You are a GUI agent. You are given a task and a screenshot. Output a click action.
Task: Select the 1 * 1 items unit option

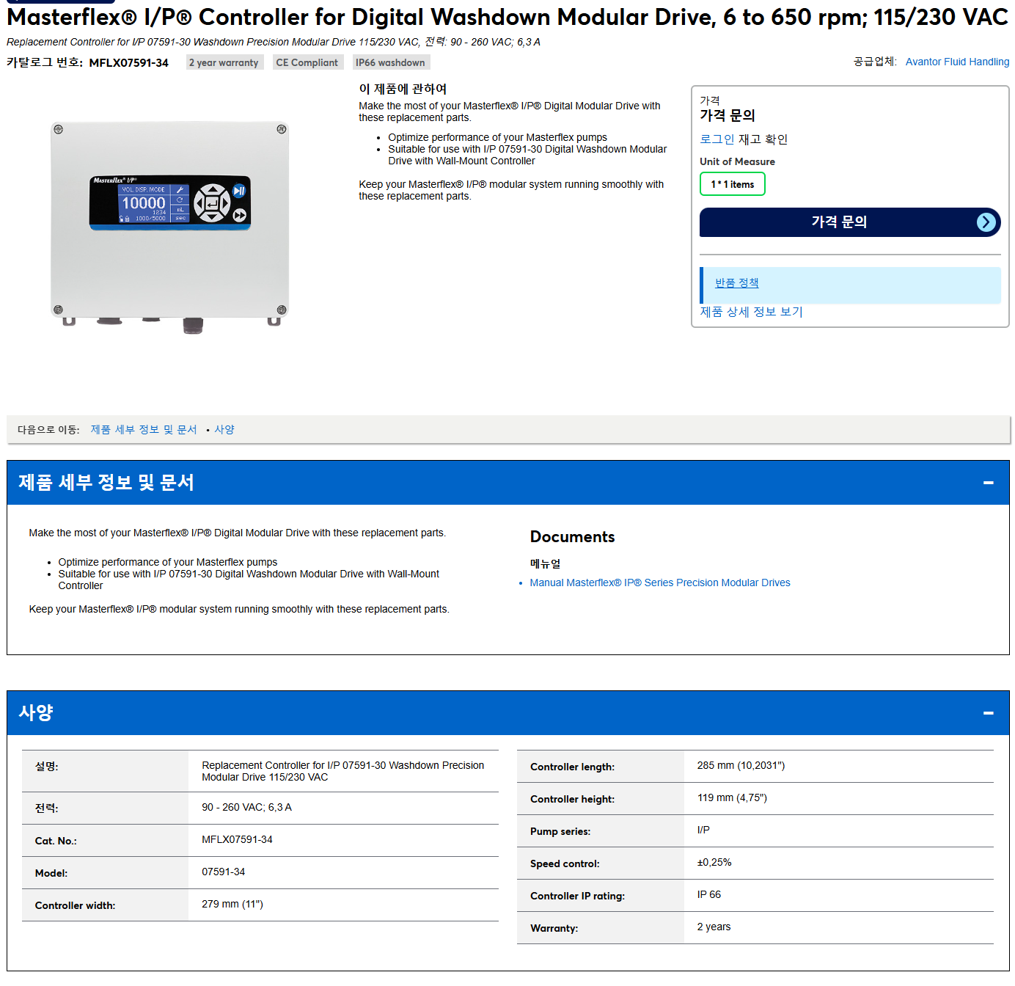733,184
